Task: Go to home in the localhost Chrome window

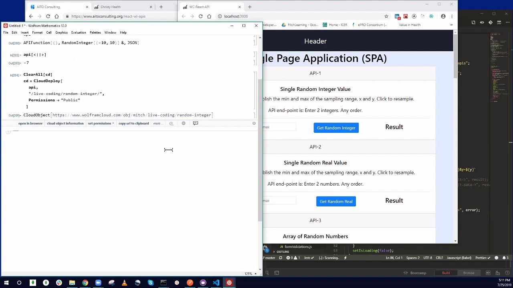Action: 209,16
